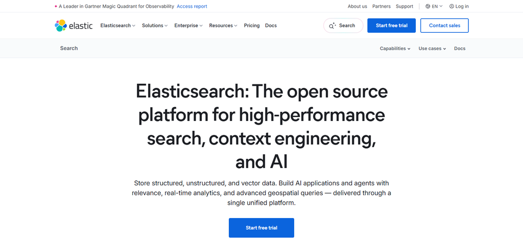Open Docs in the main navigation

(x=271, y=26)
